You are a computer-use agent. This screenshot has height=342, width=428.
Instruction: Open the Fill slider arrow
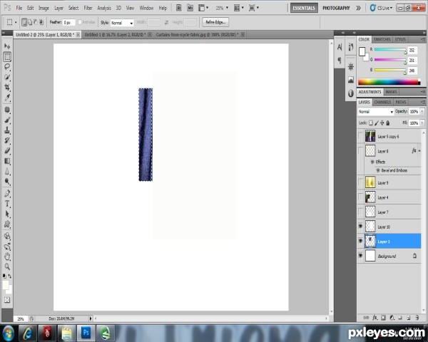422,123
